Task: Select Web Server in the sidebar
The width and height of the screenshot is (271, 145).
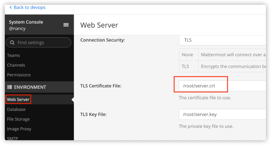Action: [18, 99]
